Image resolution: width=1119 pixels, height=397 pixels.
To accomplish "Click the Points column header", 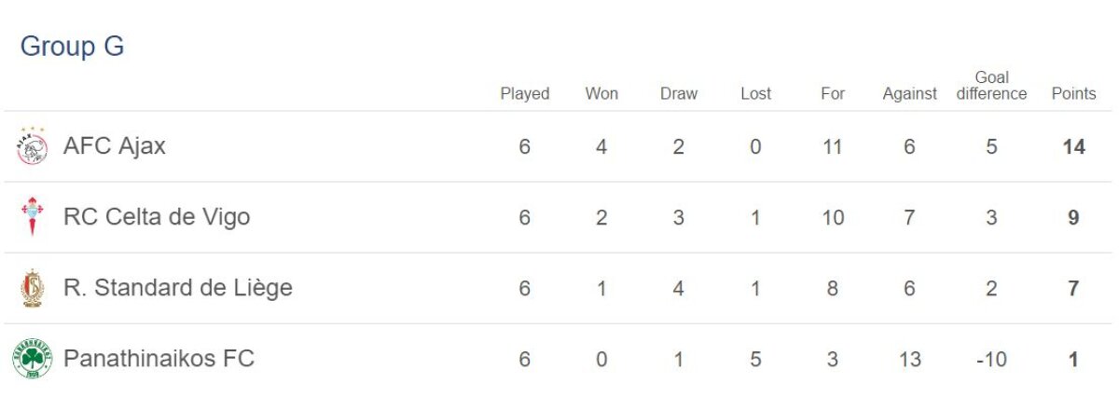I will tap(1073, 94).
